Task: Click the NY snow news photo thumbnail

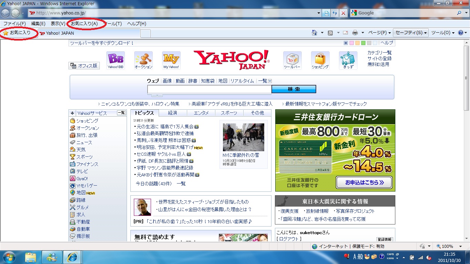Action: (x=243, y=137)
